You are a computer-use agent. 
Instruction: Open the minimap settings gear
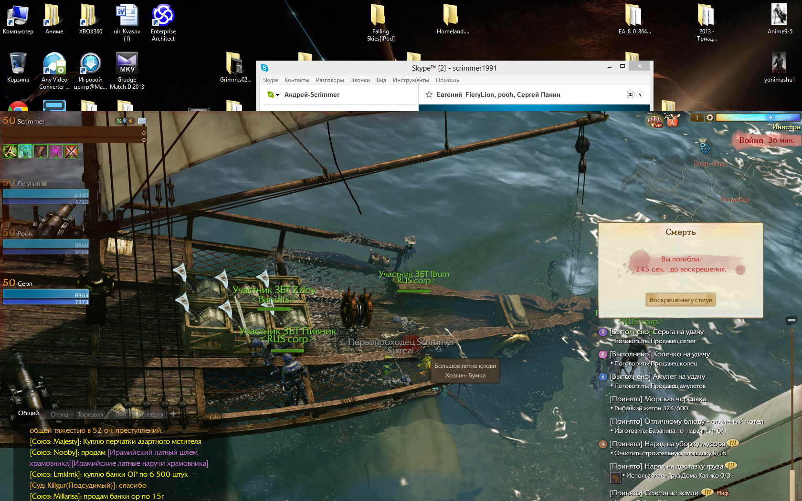pos(710,117)
